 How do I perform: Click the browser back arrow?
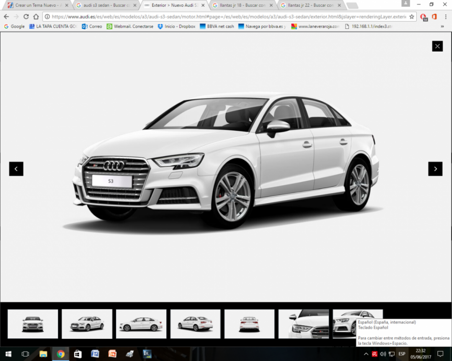click(x=6, y=16)
